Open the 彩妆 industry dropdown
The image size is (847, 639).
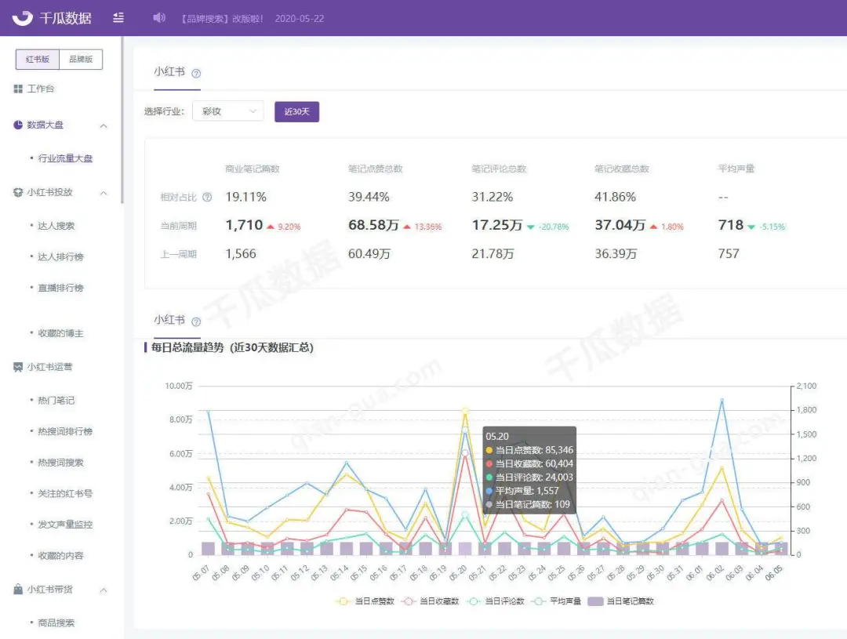point(228,111)
